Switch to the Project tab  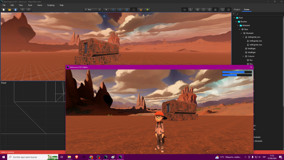pos(237,9)
